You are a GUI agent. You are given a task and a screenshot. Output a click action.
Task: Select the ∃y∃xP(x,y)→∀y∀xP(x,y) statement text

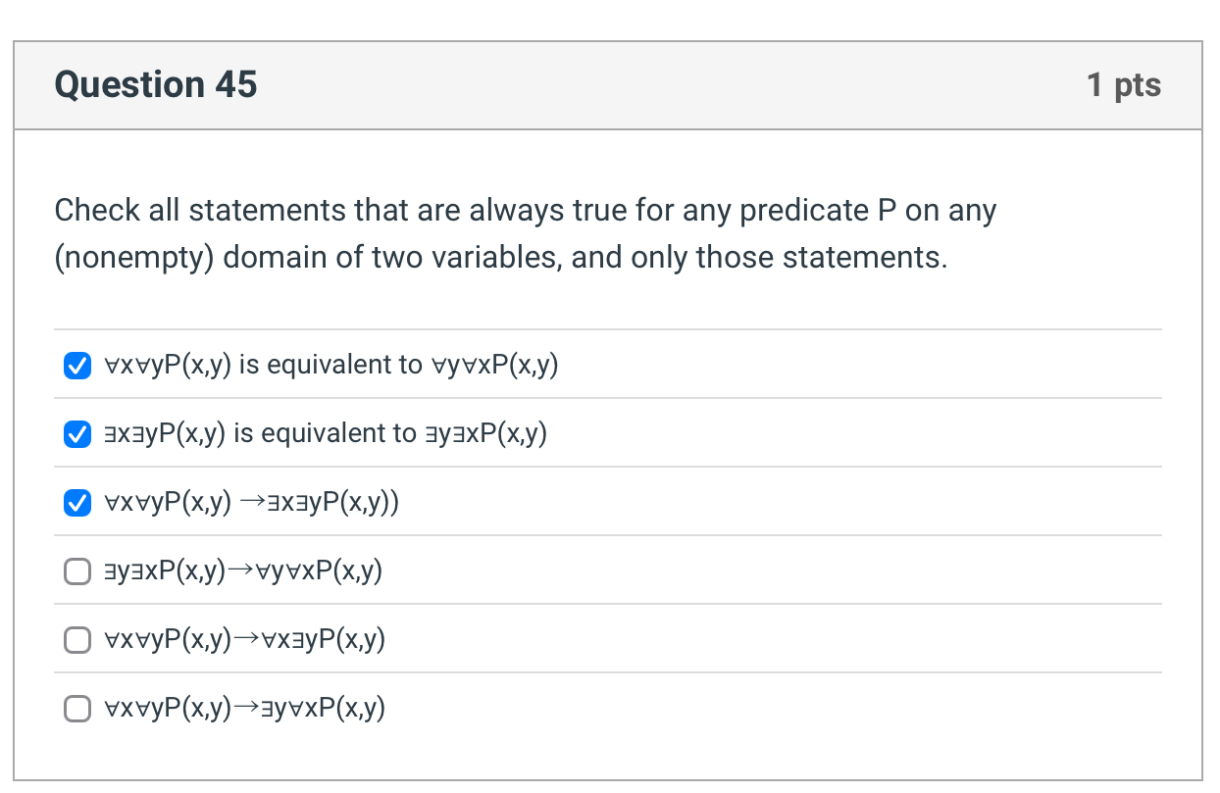click(240, 570)
